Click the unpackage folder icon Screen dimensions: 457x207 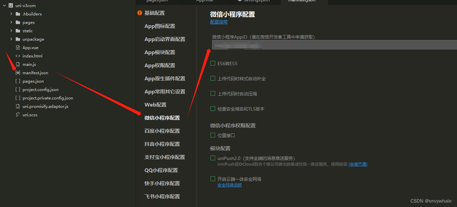click(18, 39)
